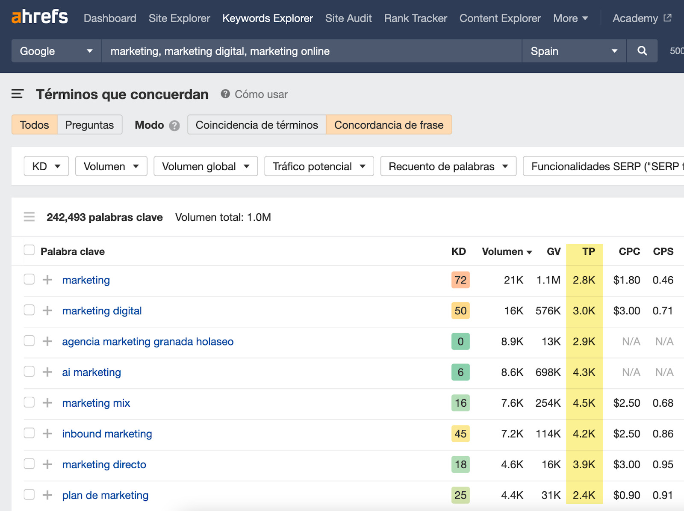
Task: Open the sidebar hamburger menu icon
Action: 17,94
